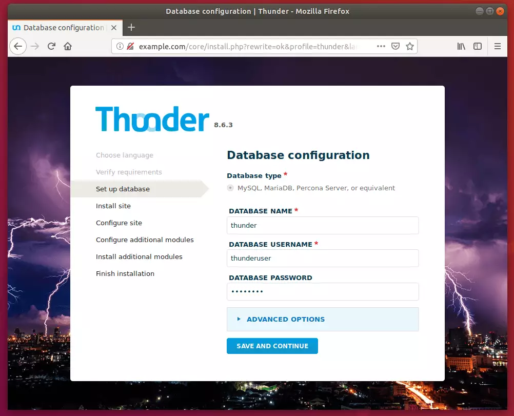Click the Database type label
The width and height of the screenshot is (514, 416).
coord(254,176)
